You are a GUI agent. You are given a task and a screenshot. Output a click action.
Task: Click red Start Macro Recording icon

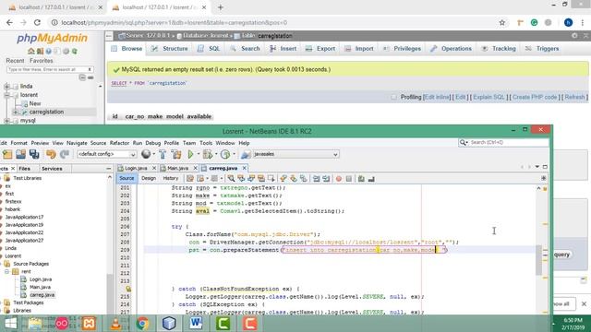[x=339, y=179]
